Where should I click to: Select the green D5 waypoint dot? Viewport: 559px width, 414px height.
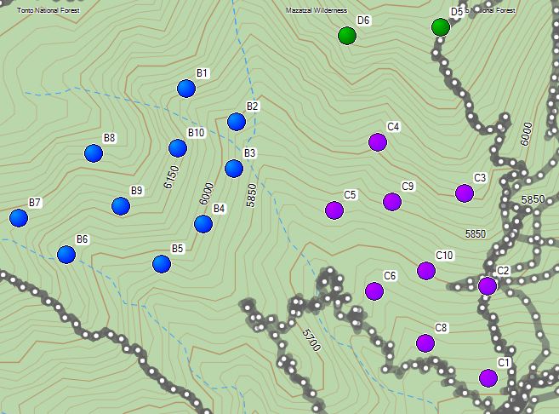click(x=440, y=27)
